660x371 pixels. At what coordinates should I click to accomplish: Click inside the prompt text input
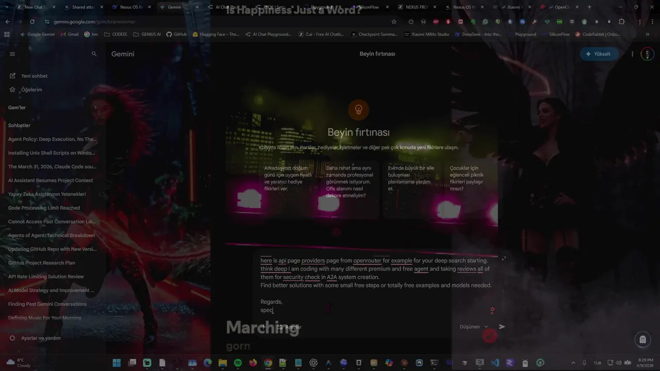(375, 285)
